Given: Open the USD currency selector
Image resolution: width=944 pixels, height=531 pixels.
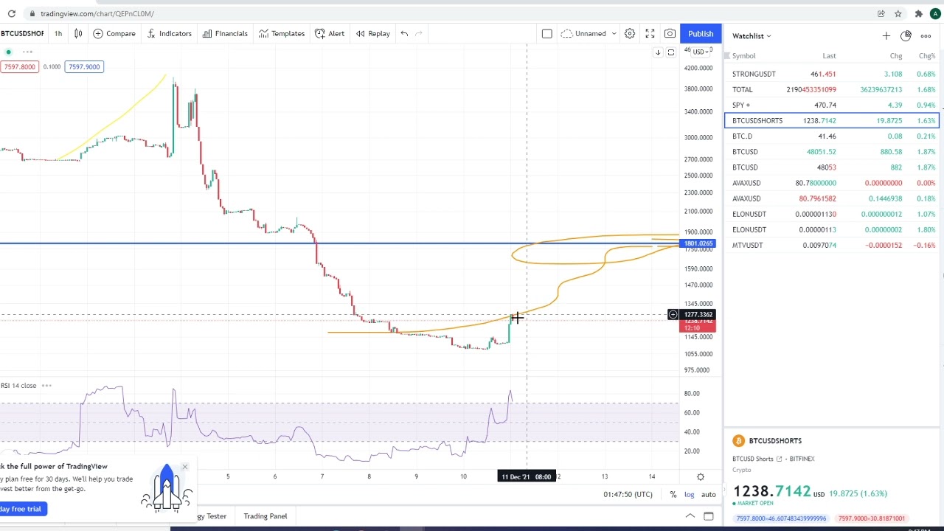Looking at the screenshot, I should pos(701,52).
